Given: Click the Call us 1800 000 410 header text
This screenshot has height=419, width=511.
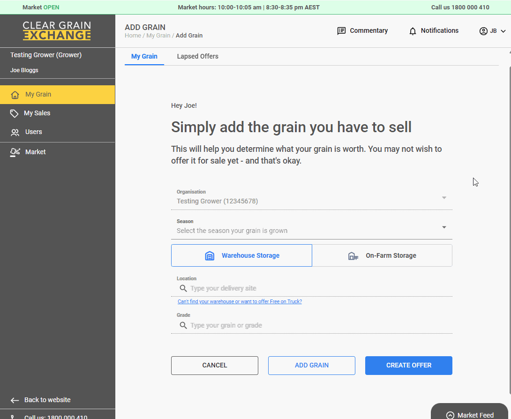Looking at the screenshot, I should 460,7.
